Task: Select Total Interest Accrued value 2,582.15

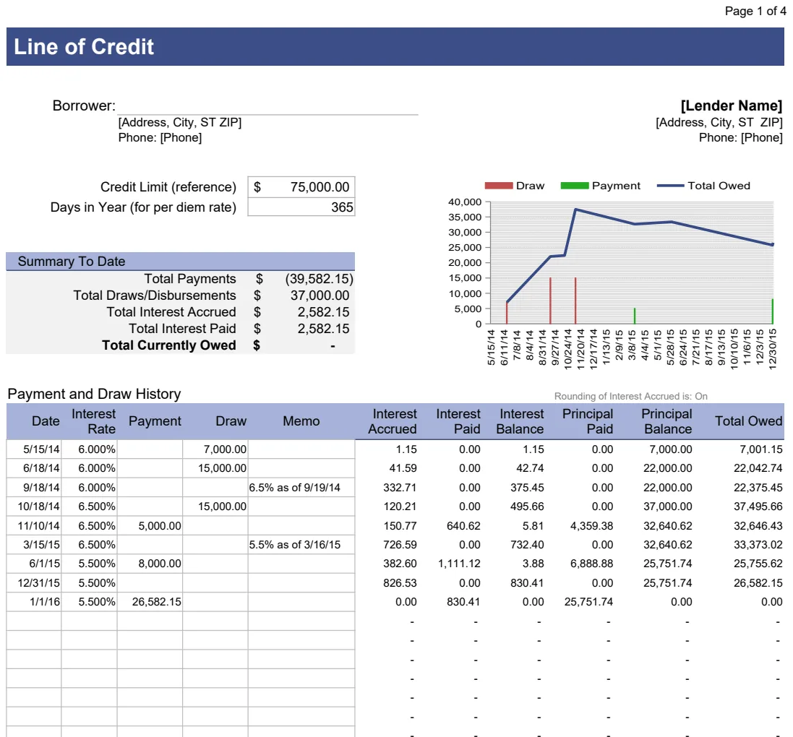Action: [x=323, y=312]
